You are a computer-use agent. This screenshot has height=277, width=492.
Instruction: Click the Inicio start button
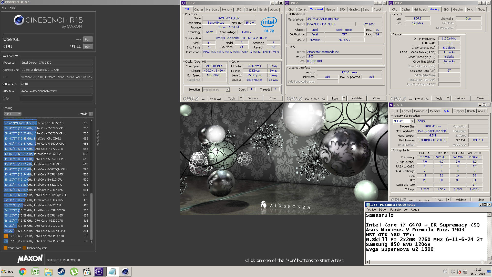[x=7, y=272]
